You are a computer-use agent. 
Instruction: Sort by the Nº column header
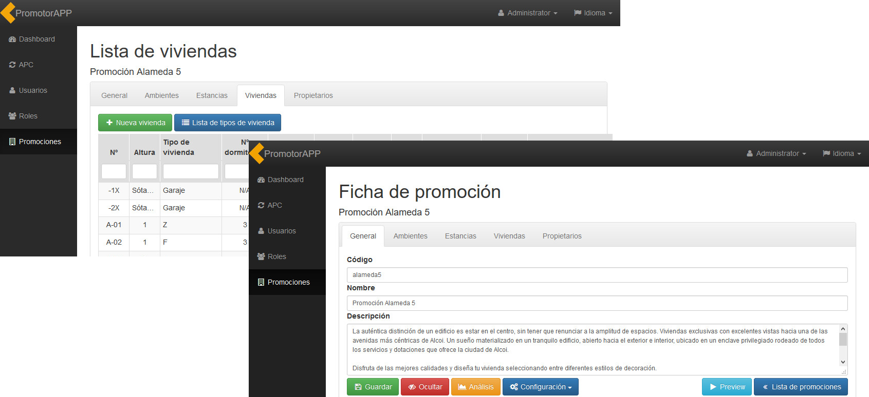[x=114, y=152]
